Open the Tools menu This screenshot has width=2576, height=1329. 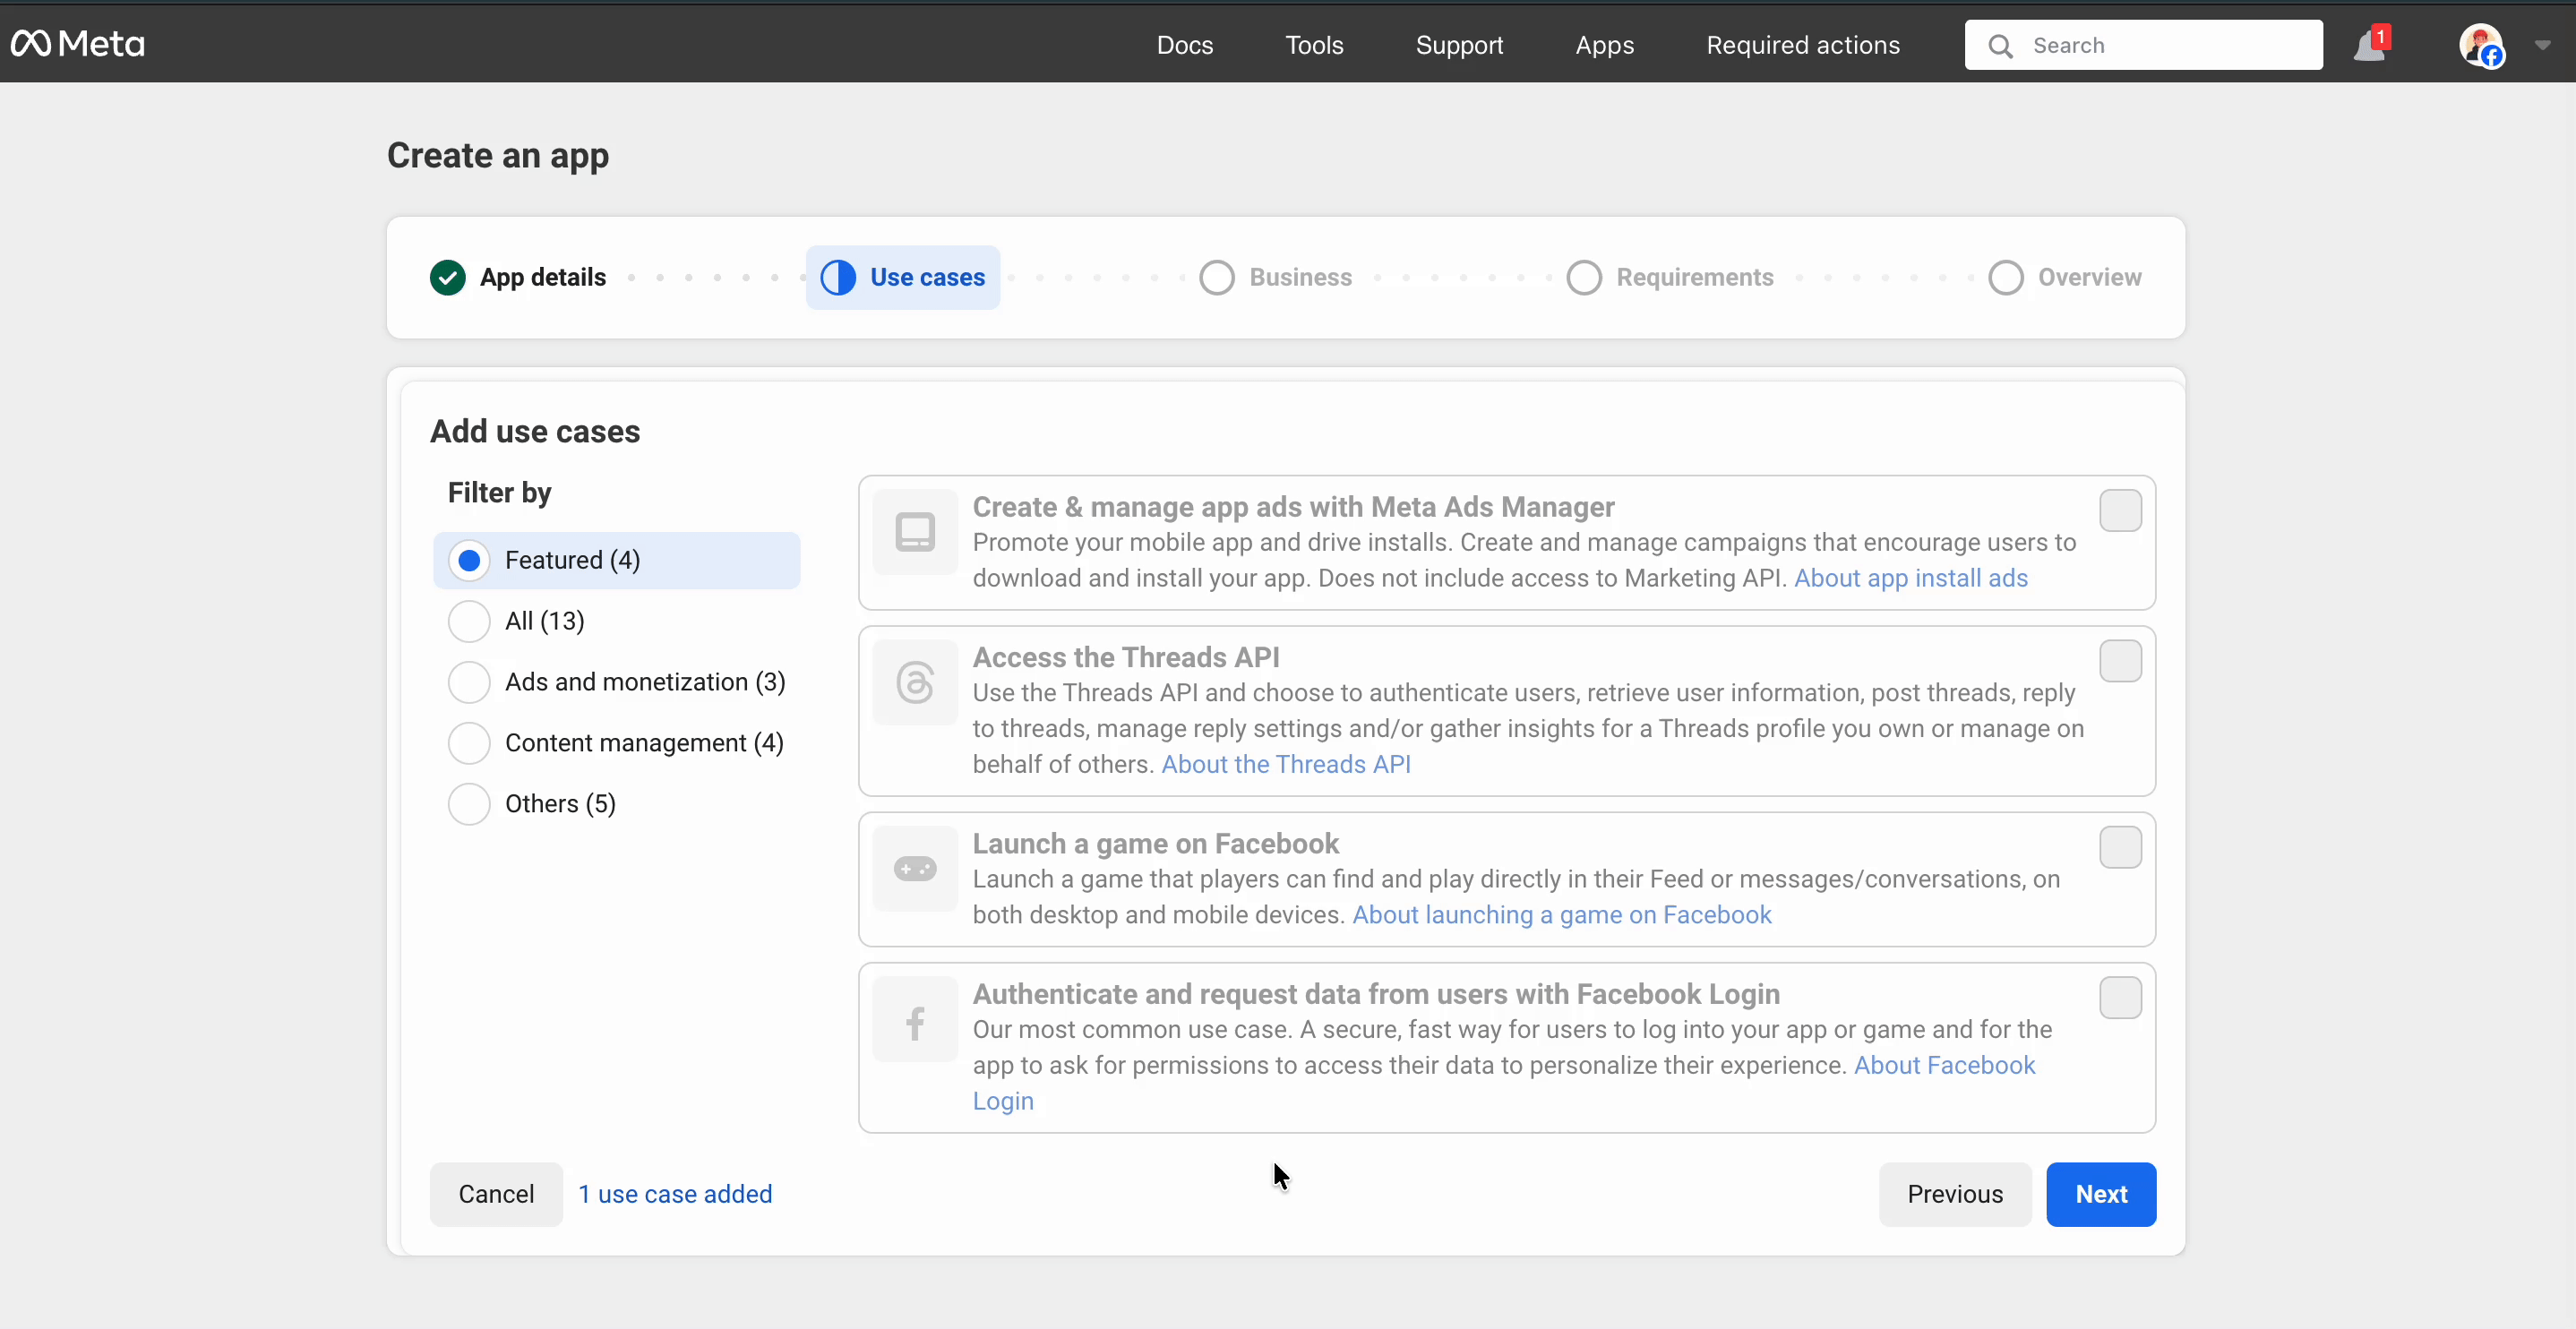1314,45
